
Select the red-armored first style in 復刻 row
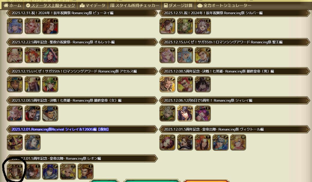(x=15, y=142)
